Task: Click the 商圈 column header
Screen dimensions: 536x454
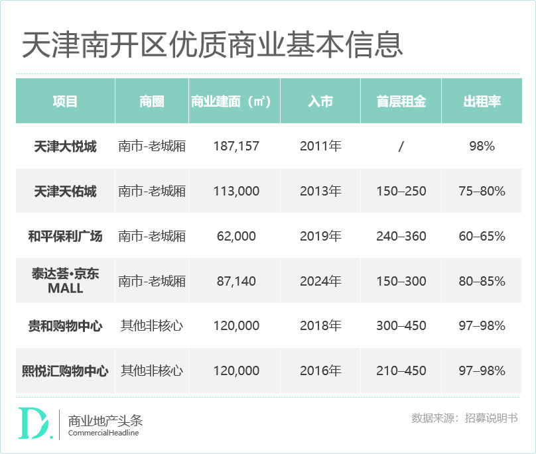Action: 152,101
